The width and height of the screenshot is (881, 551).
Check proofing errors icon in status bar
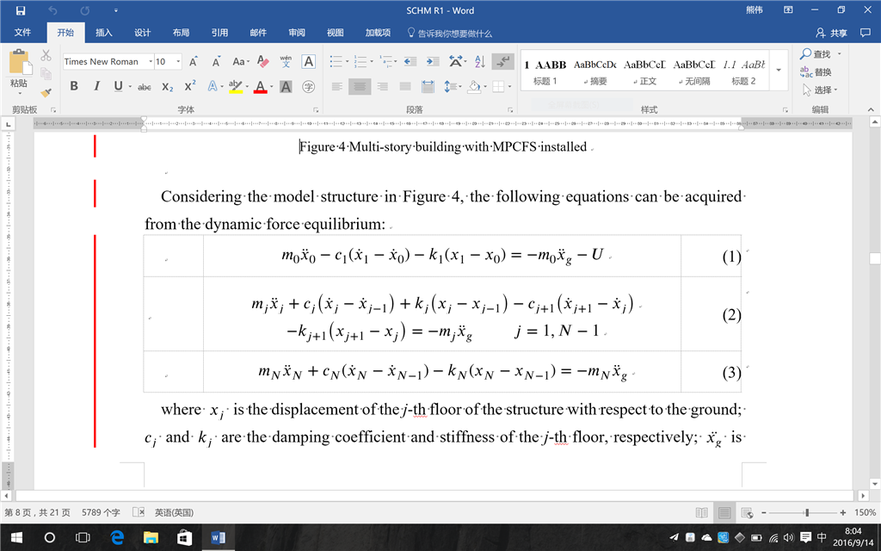139,512
